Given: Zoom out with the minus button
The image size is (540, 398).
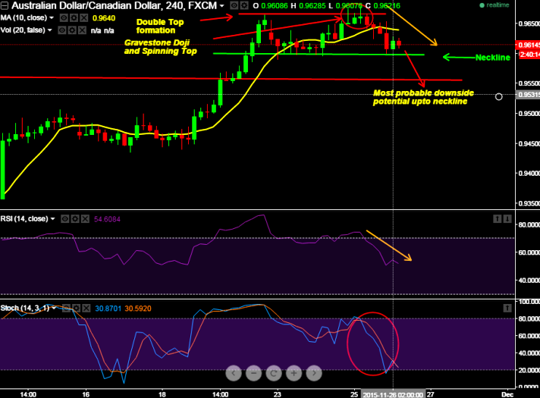Looking at the screenshot, I should point(254,373).
